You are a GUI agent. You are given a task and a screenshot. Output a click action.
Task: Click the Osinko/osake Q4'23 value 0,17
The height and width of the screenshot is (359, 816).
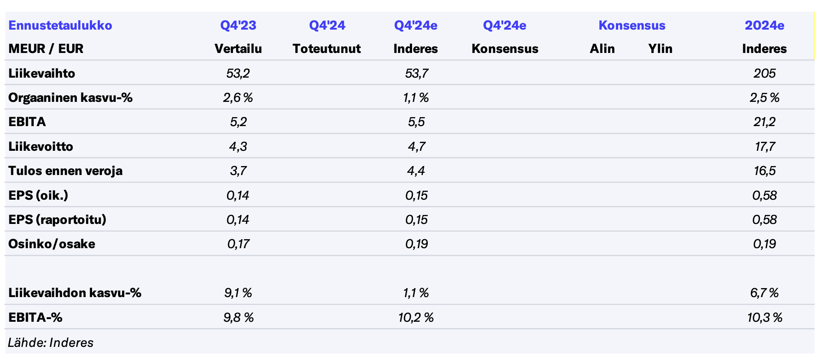click(x=238, y=244)
